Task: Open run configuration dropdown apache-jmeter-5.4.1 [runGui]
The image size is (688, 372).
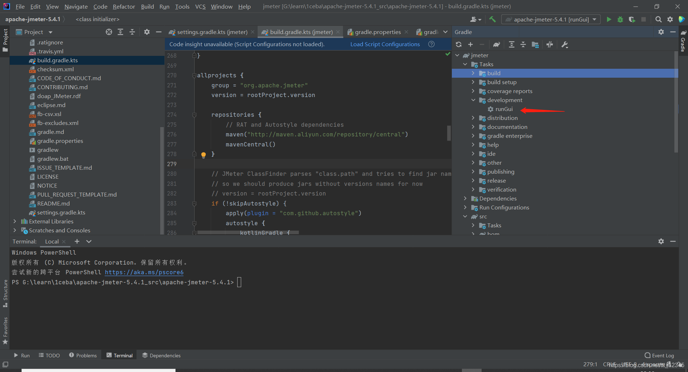Action: (x=551, y=19)
